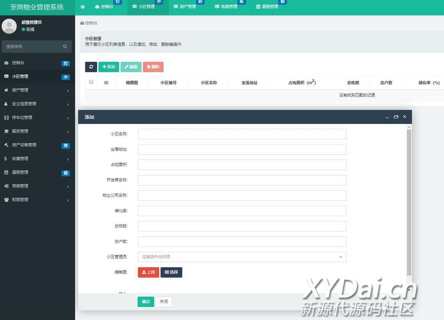
Task: Confirm the form with 确定 button
Action: pyautogui.click(x=146, y=302)
